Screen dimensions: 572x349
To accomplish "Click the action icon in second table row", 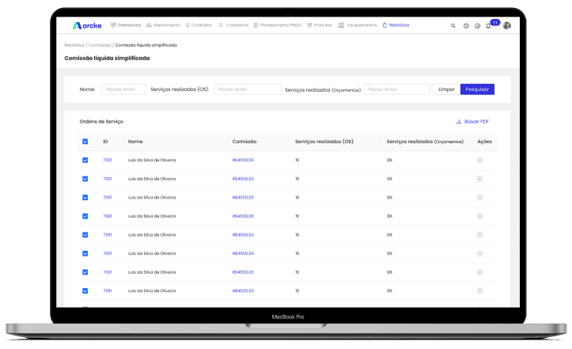I will click(x=479, y=178).
